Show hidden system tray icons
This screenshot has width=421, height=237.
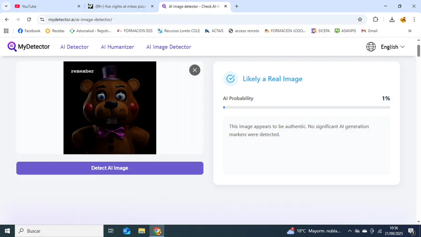pyautogui.click(x=349, y=231)
